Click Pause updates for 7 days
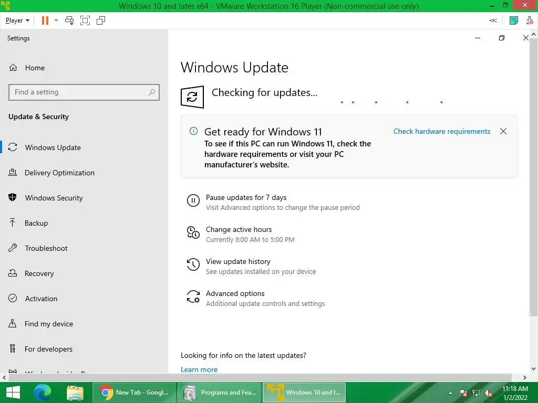 (x=246, y=197)
